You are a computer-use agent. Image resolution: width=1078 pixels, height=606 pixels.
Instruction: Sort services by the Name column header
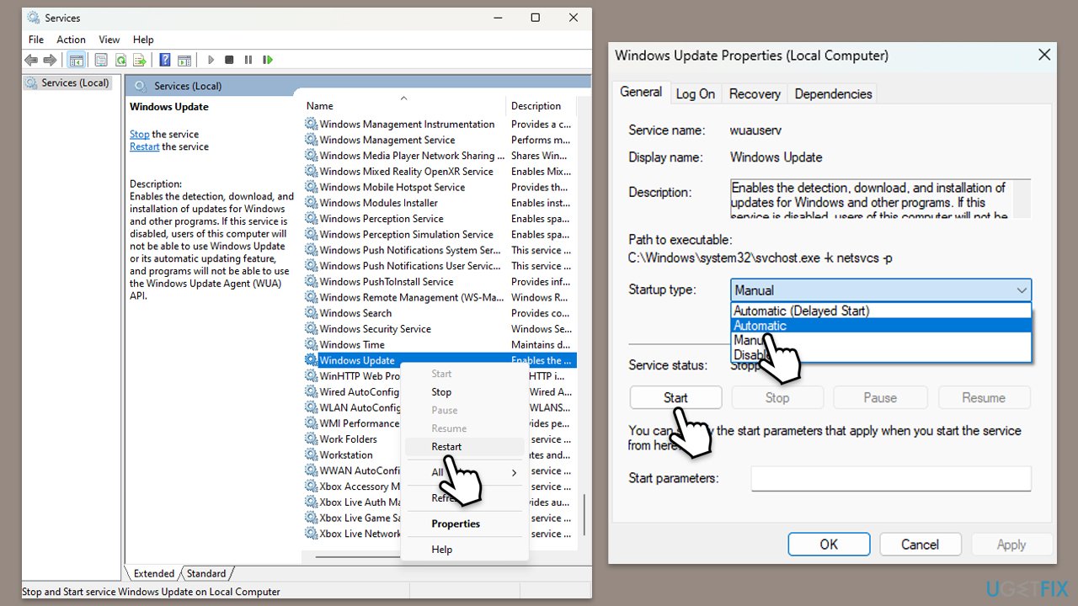click(x=403, y=106)
